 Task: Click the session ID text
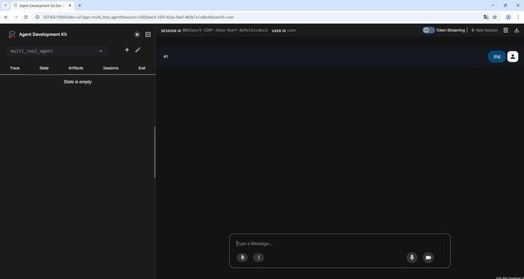(225, 30)
